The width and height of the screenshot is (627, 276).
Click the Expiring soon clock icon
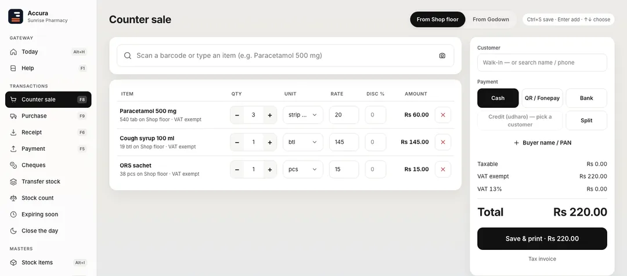point(13,215)
